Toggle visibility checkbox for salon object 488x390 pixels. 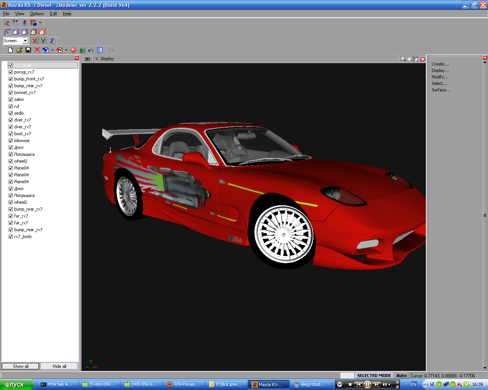[x=11, y=99]
